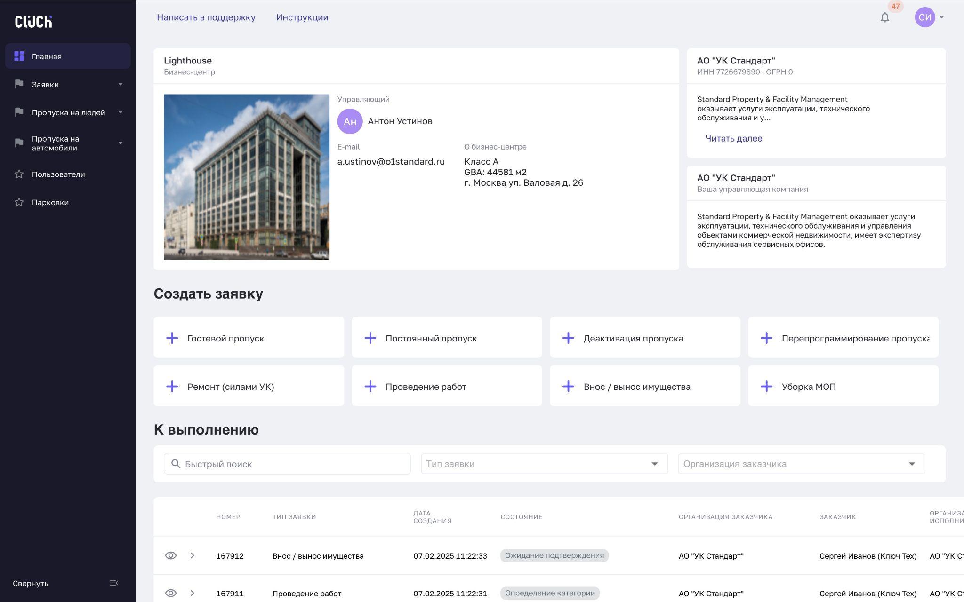Open Заявки in the sidebar
The width and height of the screenshot is (964, 602).
click(x=68, y=84)
